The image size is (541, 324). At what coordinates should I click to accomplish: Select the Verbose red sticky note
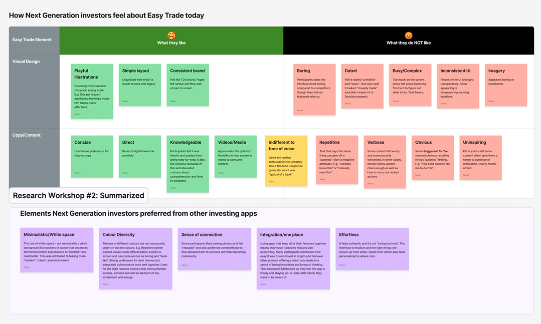(x=385, y=161)
